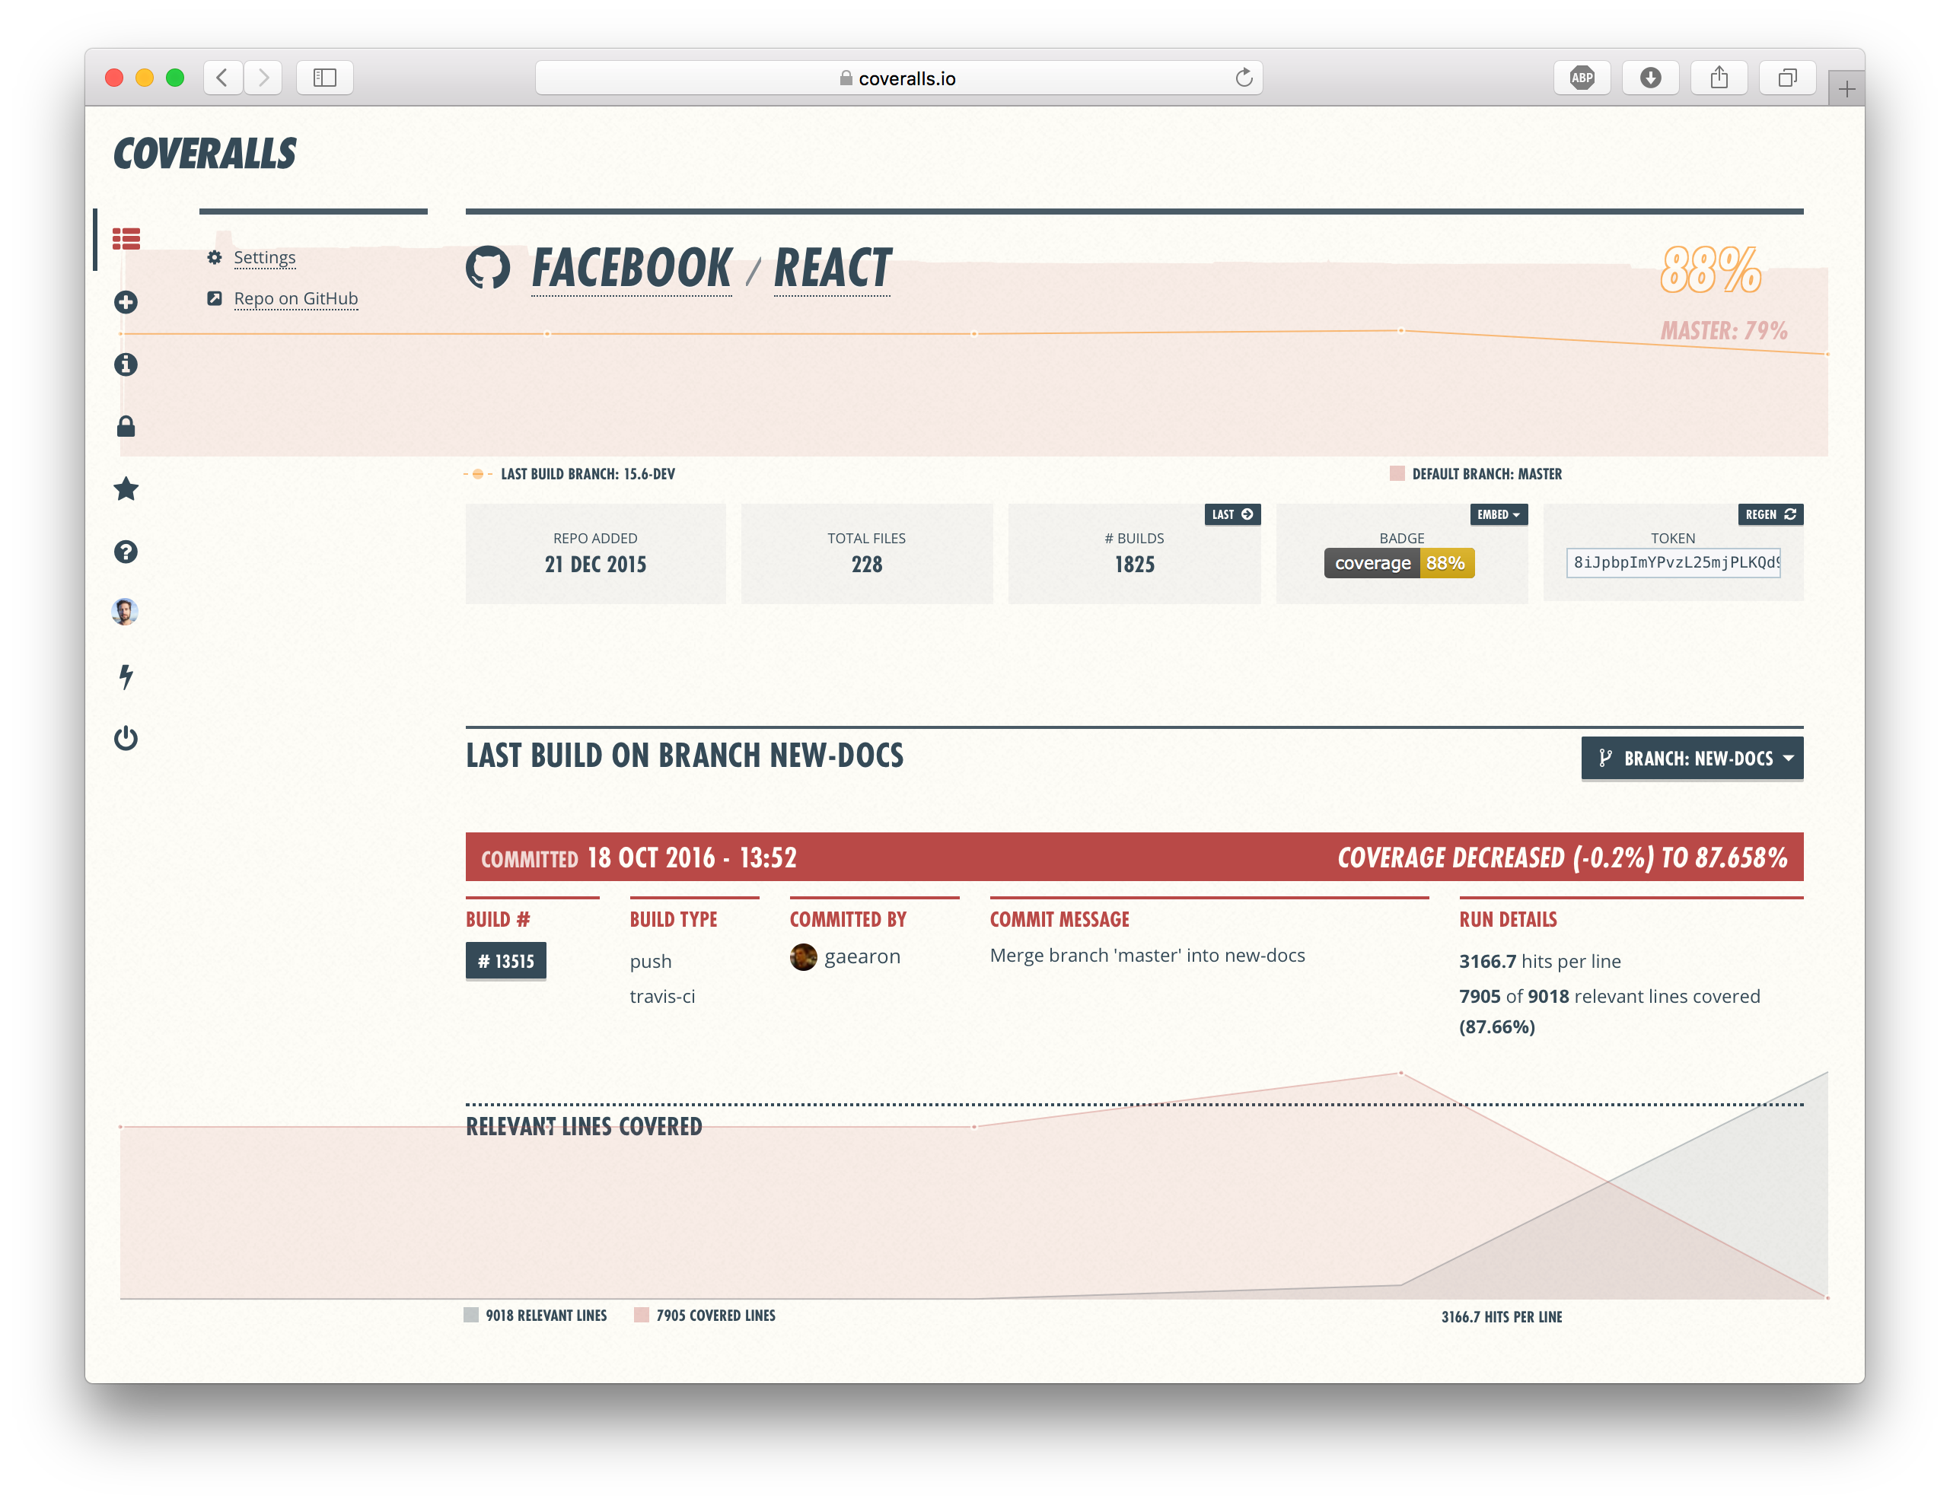Open the BRANCH: NEW-DOCS dropdown
Image resolution: width=1950 pixels, height=1505 pixels.
pos(1691,759)
